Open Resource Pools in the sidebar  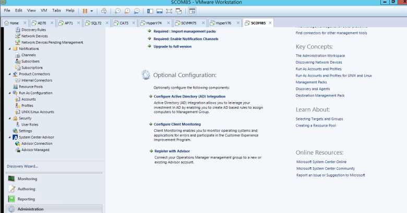(30, 86)
